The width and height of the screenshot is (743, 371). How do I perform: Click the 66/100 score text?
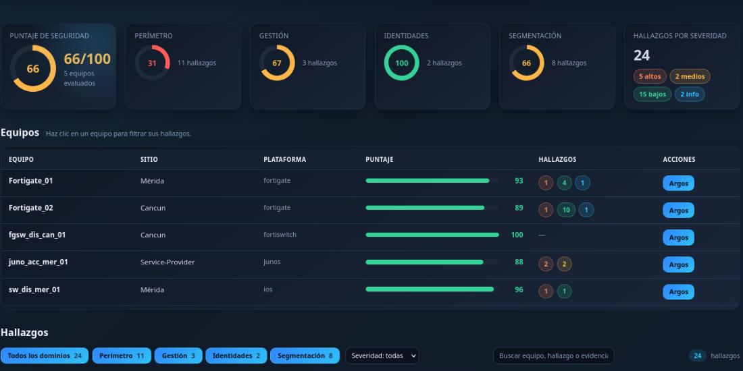87,59
